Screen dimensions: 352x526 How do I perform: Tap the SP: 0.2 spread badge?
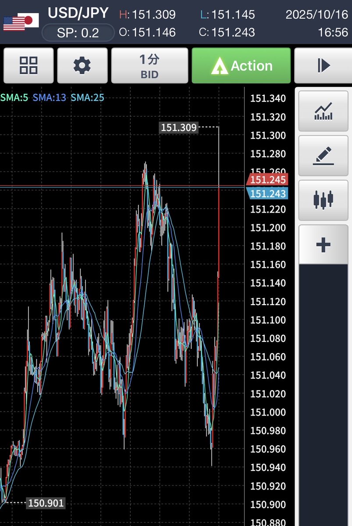coord(78,32)
